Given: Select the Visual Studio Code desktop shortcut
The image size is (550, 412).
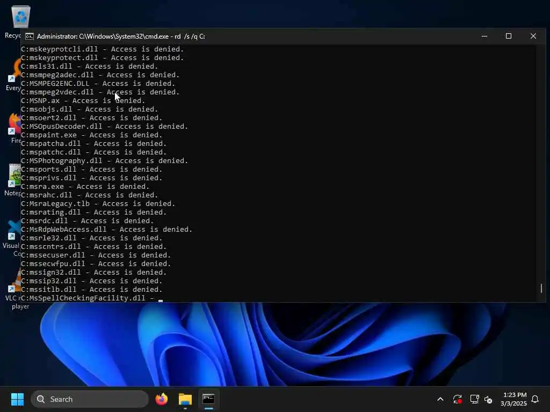Looking at the screenshot, I should [12, 238].
